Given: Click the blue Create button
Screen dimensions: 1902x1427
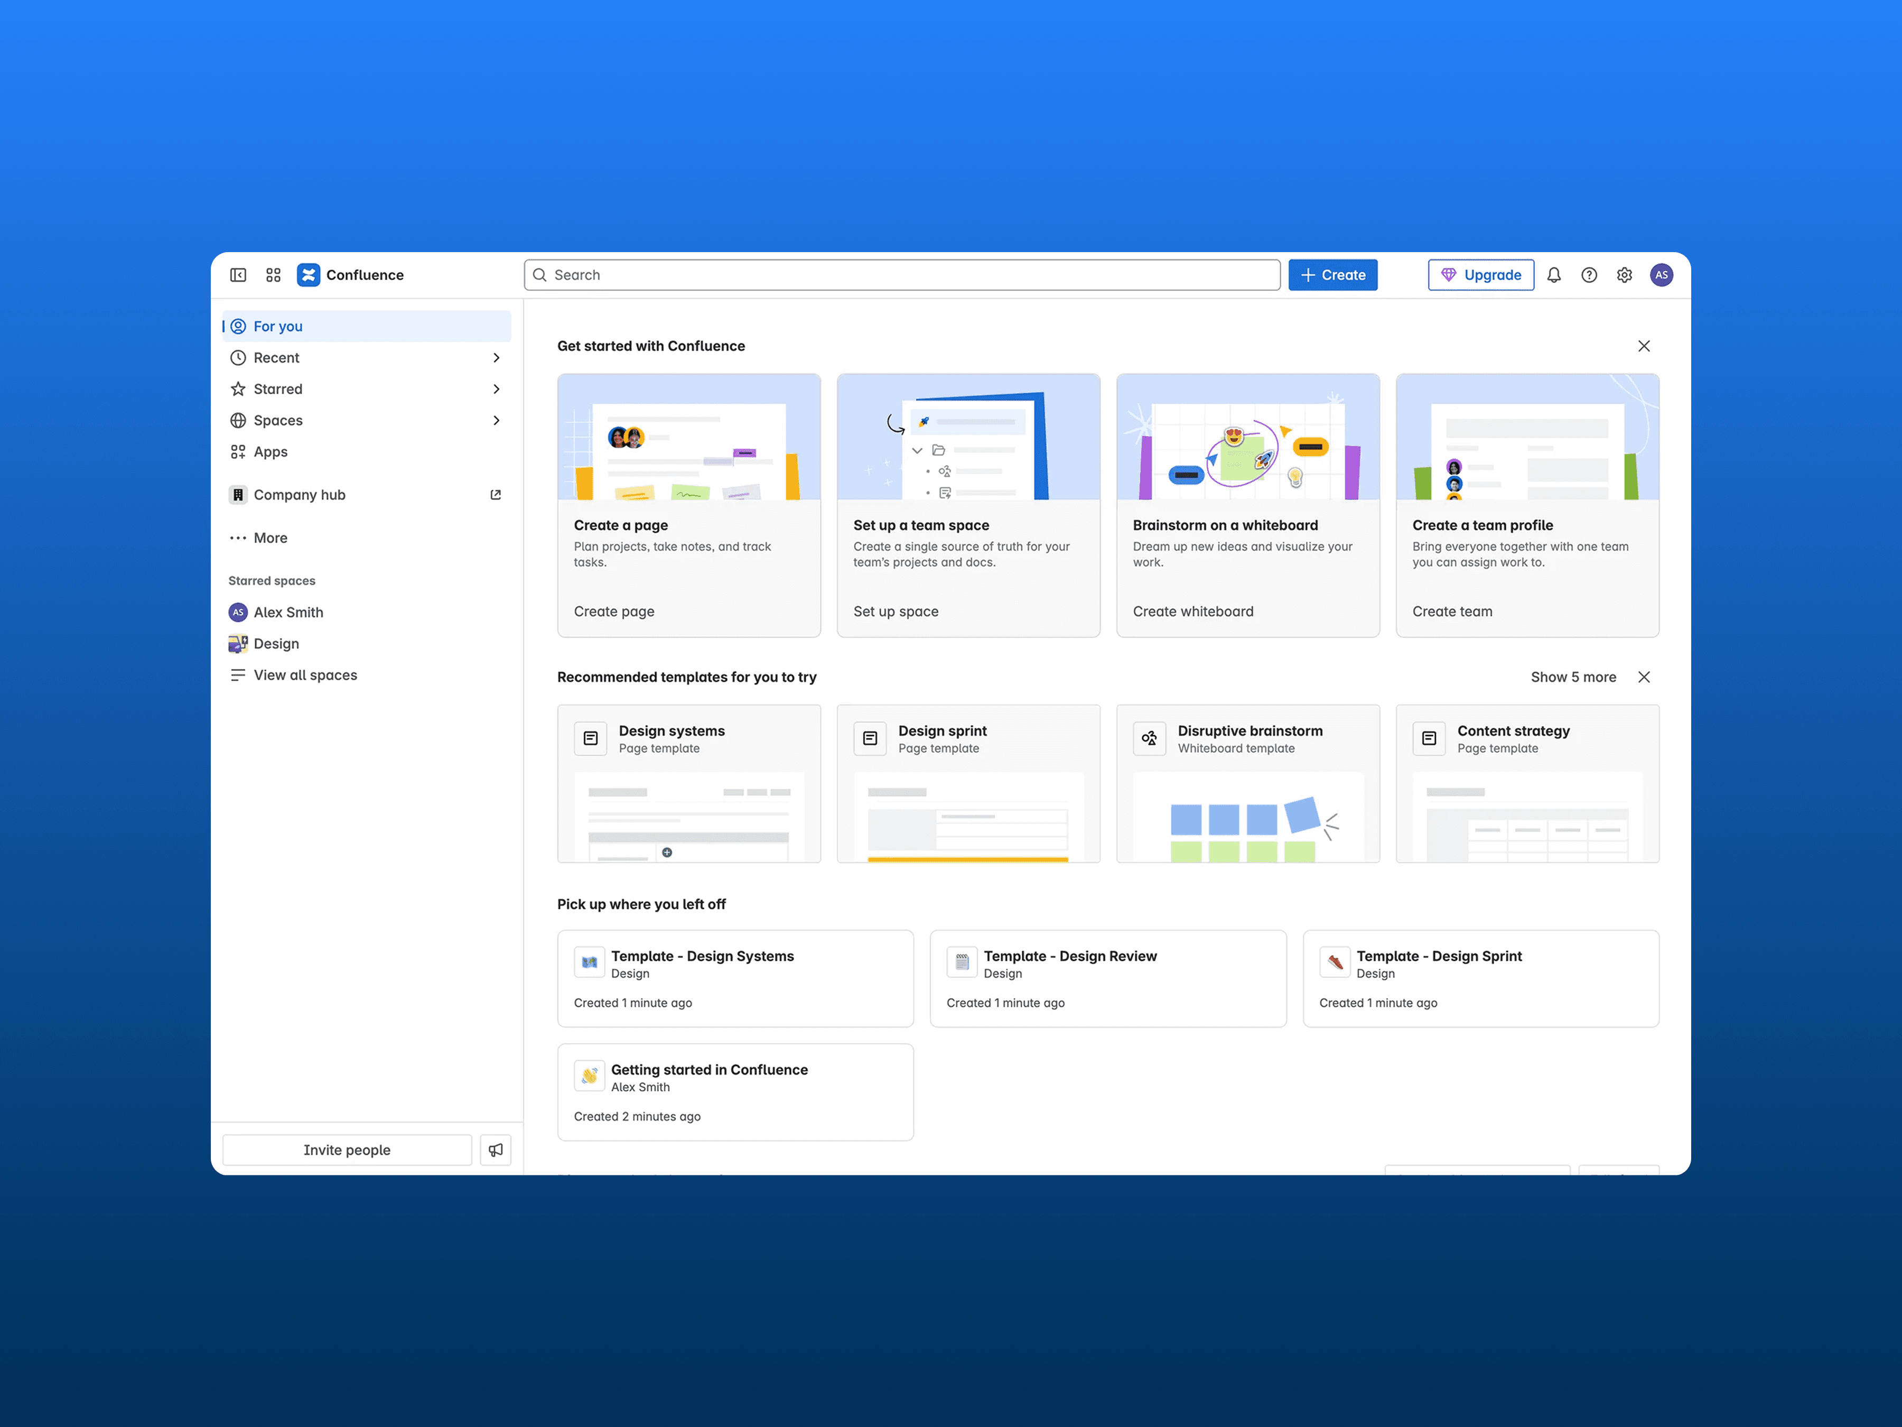Looking at the screenshot, I should pos(1333,275).
